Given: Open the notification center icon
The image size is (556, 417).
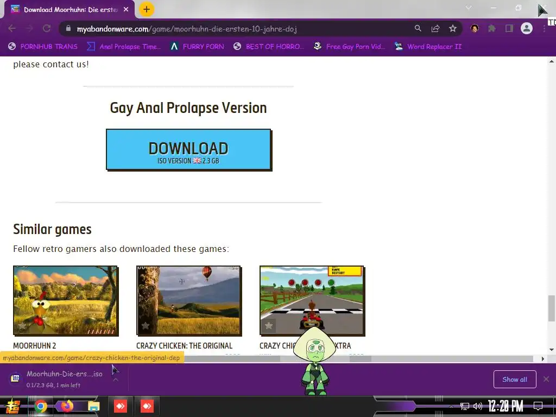Looking at the screenshot, I should click(538, 406).
